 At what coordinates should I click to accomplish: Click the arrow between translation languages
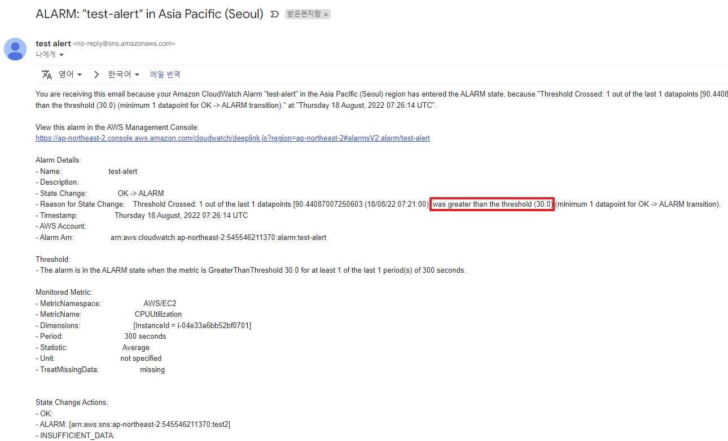(x=96, y=75)
